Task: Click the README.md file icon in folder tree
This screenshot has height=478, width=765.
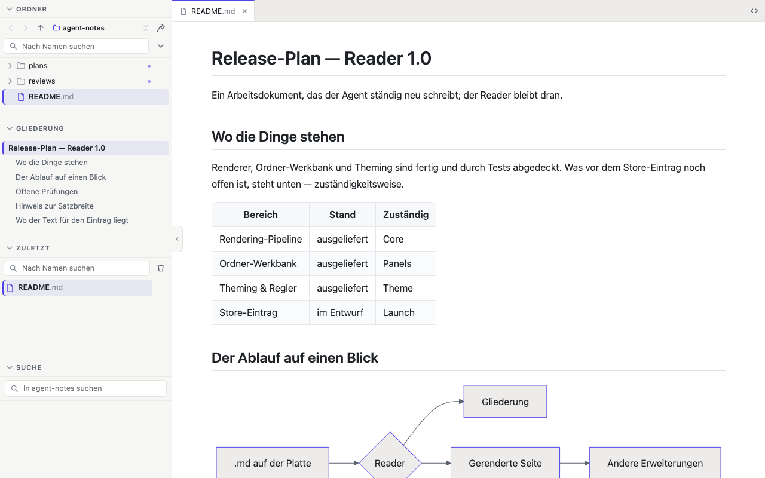Action: [x=21, y=97]
